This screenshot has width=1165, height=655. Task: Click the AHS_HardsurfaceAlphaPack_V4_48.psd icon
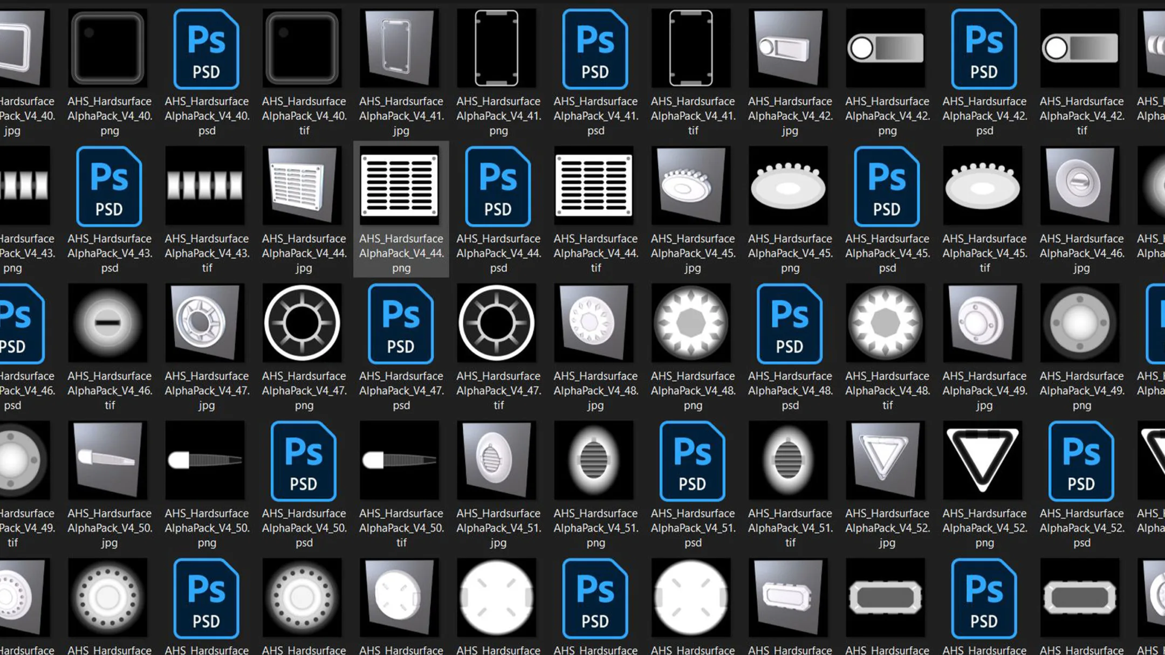tap(790, 323)
